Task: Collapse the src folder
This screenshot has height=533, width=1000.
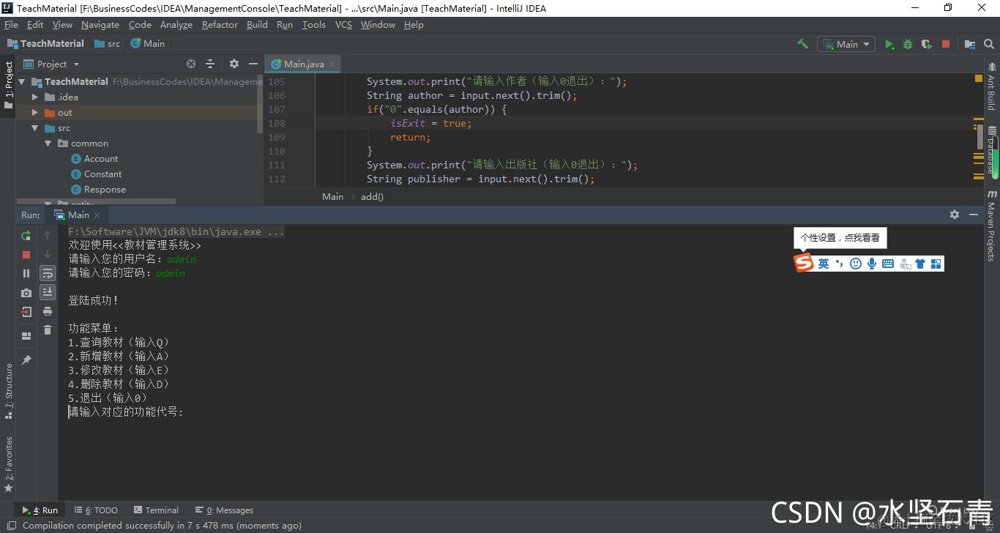Action: point(35,128)
